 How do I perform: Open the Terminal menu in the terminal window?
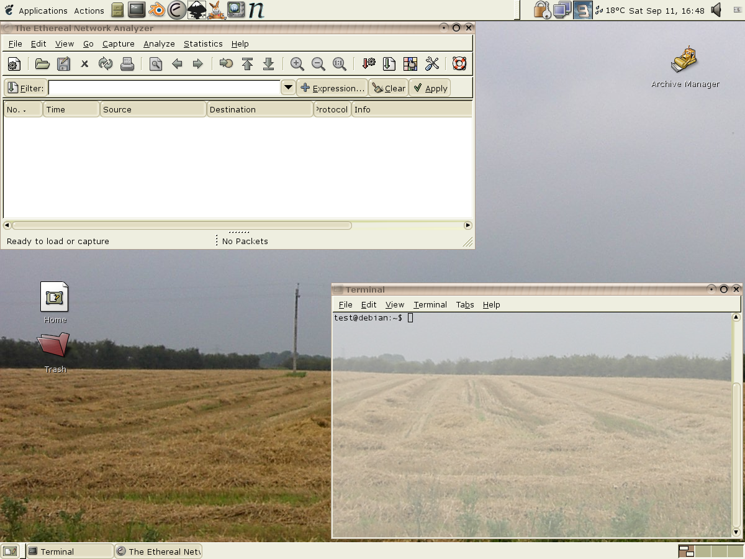430,304
